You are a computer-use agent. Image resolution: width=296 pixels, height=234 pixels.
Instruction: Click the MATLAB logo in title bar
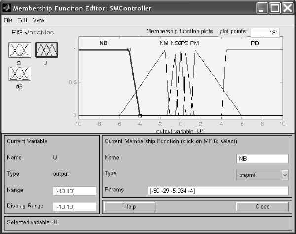6,8
